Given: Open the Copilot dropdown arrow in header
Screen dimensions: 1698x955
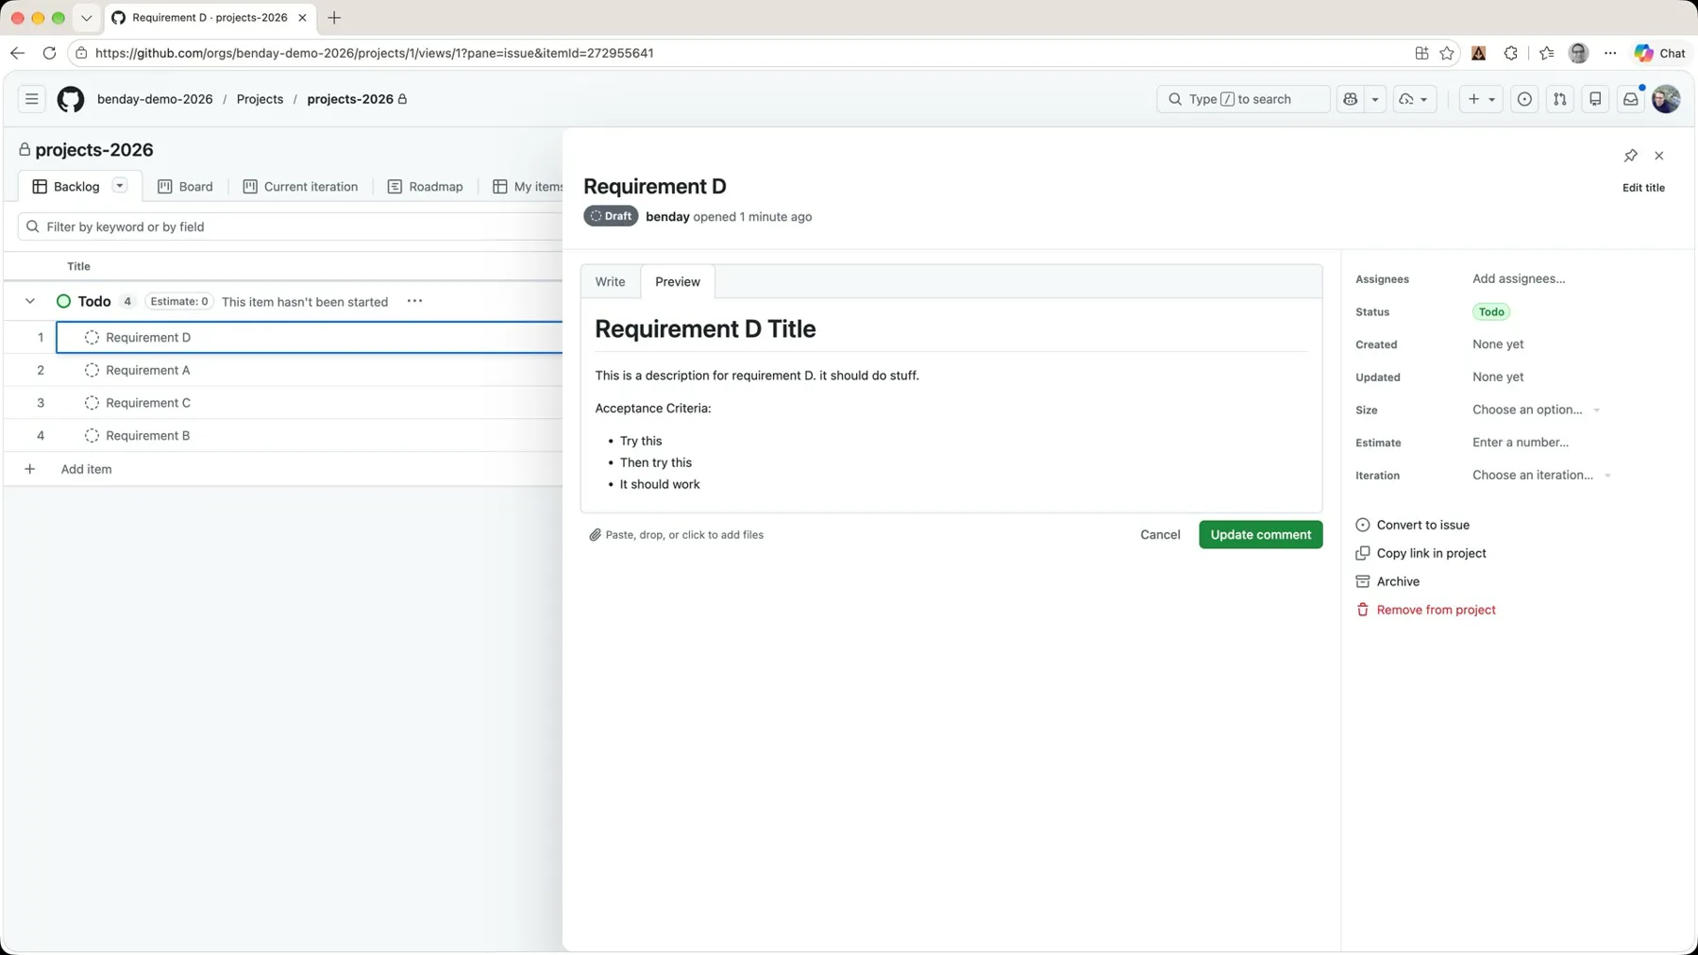Looking at the screenshot, I should click(1375, 99).
